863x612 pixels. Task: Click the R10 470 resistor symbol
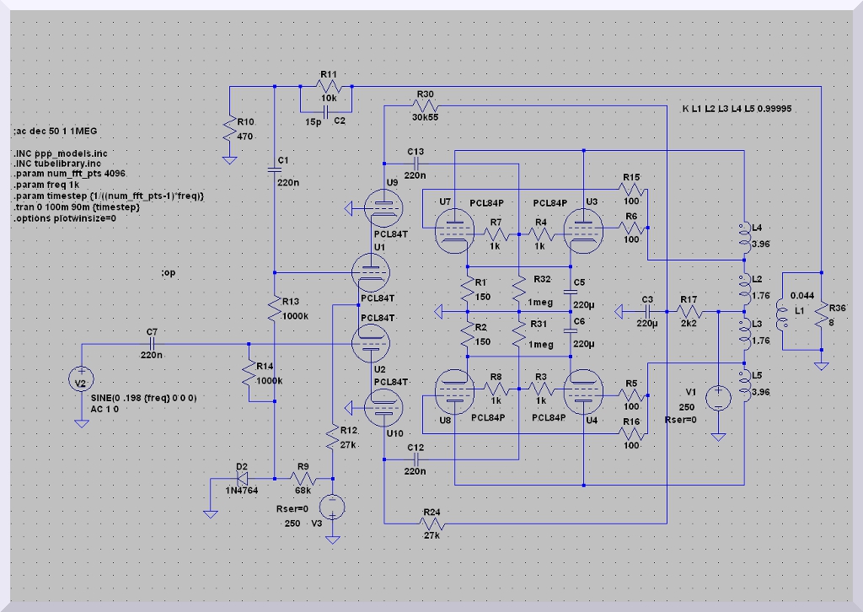click(x=228, y=131)
